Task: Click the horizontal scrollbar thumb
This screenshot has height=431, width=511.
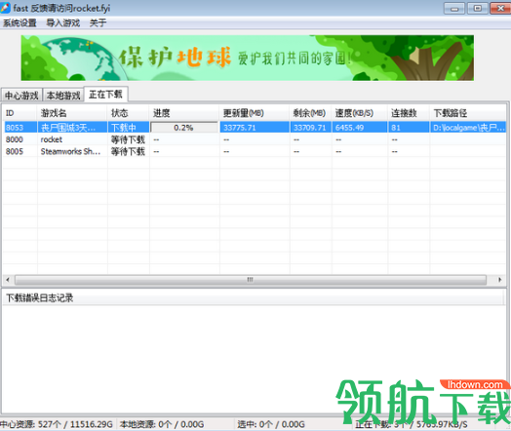Action: (x=251, y=280)
